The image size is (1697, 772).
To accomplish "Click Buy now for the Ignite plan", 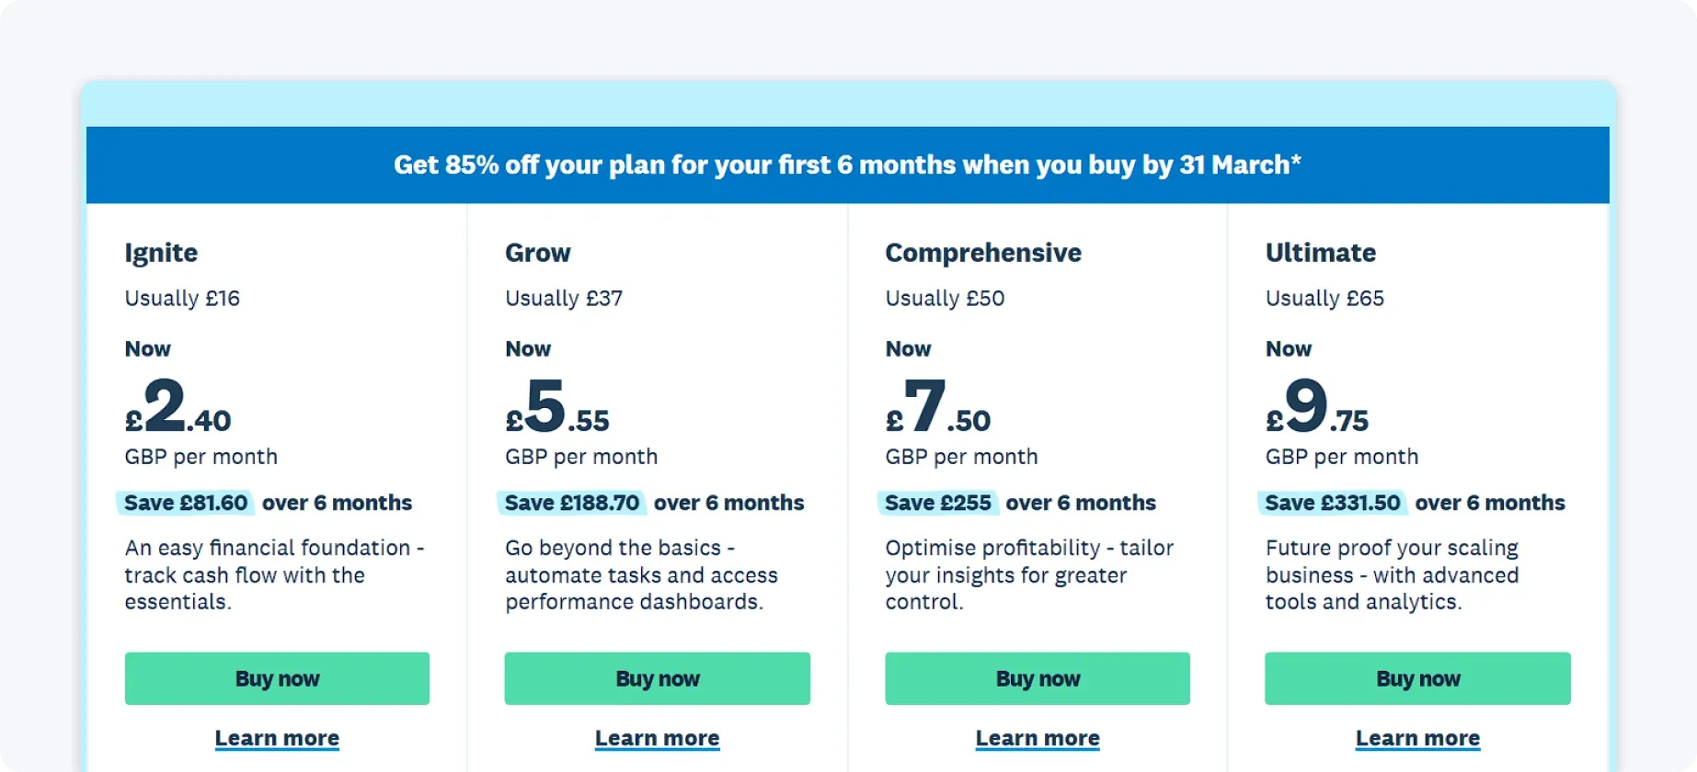I will pos(277,678).
